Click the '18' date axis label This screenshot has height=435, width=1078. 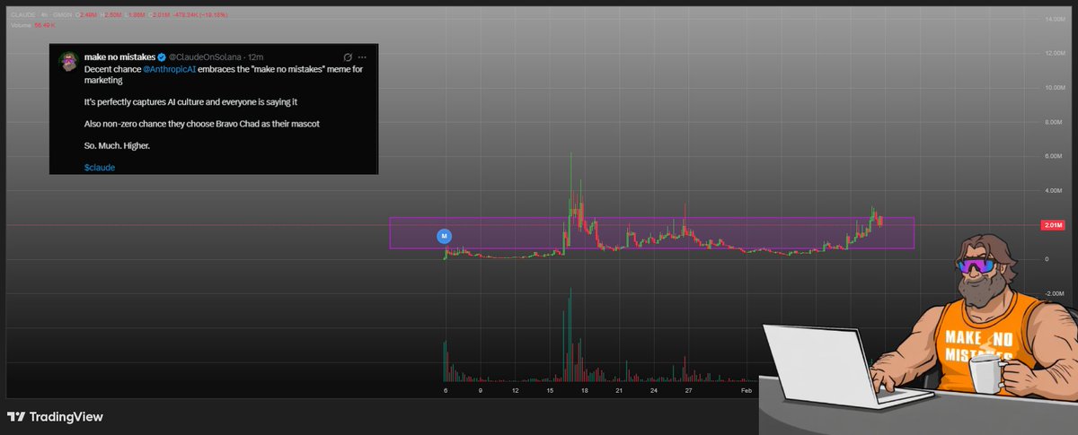(x=585, y=391)
